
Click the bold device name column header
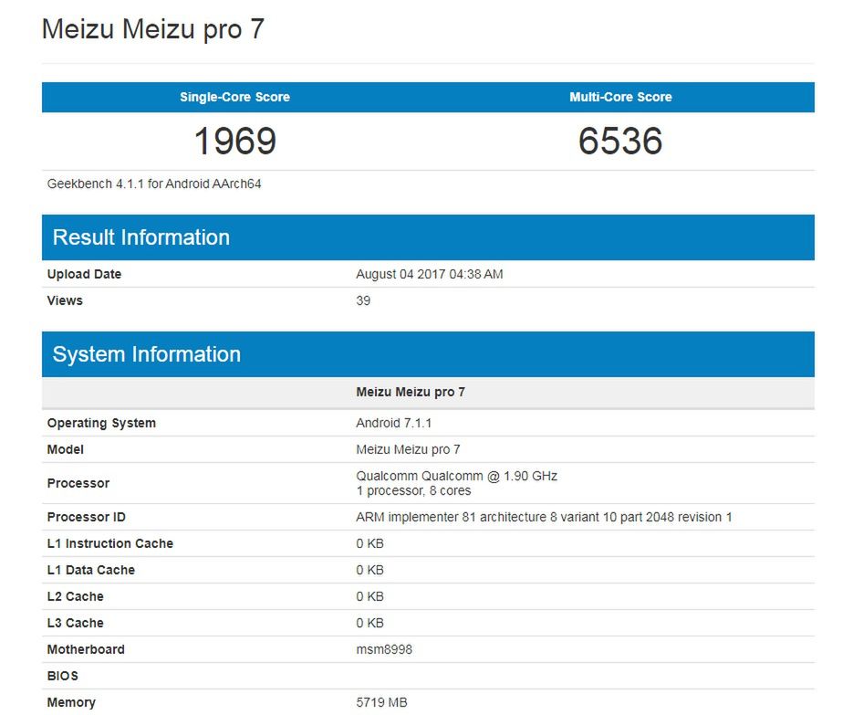click(x=411, y=392)
